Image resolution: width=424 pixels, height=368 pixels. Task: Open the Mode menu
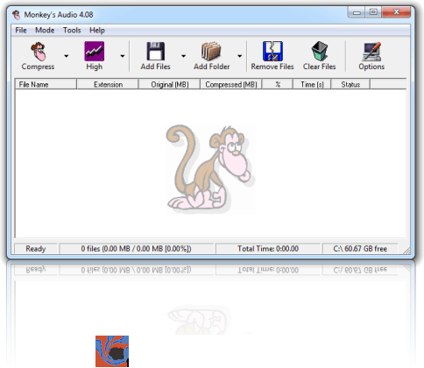[45, 31]
